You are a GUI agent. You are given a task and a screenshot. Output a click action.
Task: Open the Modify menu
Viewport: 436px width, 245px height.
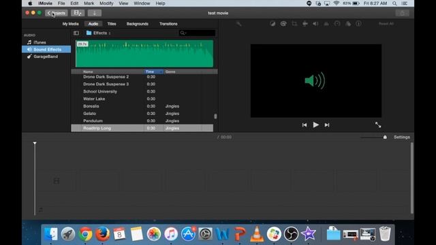point(106,3)
